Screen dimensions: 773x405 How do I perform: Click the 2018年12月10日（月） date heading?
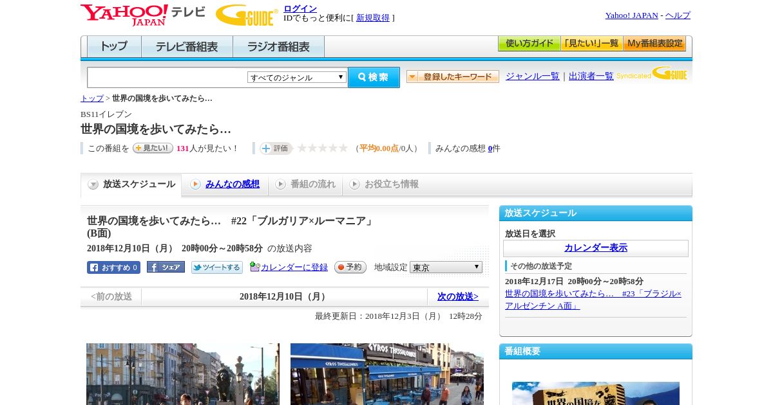coord(284,297)
